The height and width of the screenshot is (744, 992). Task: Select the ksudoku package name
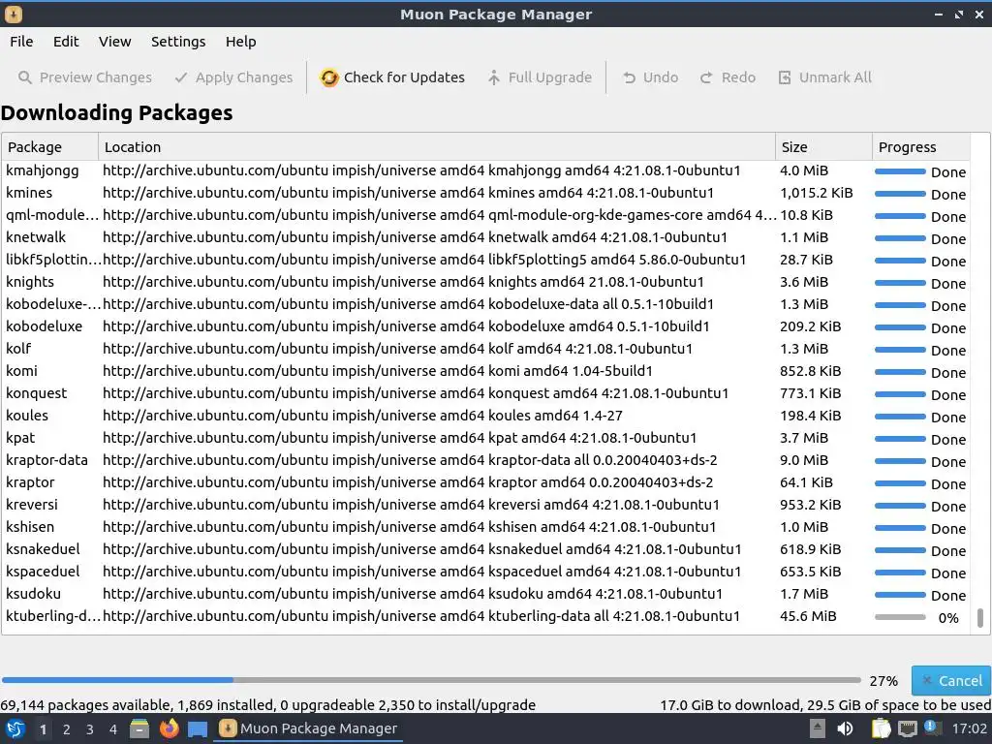(34, 594)
